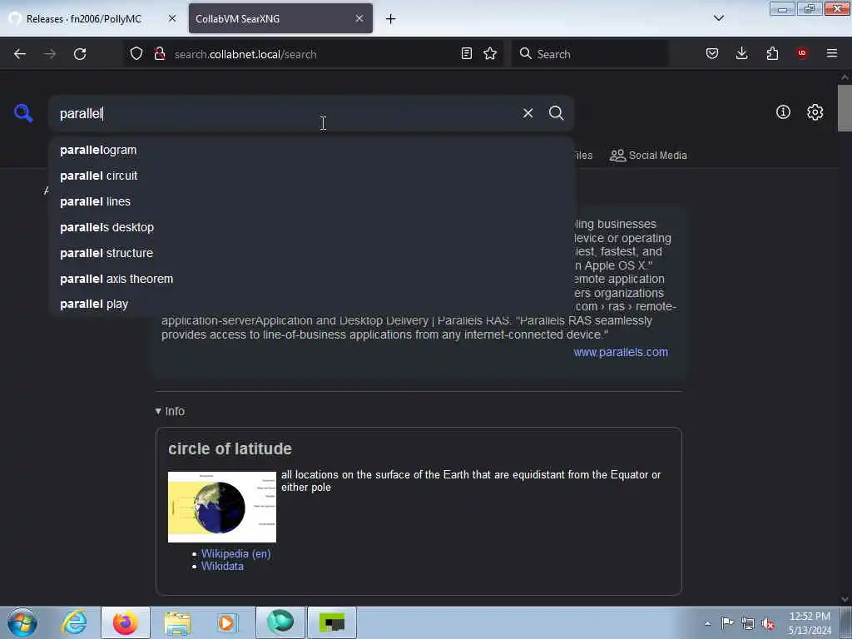Image resolution: width=852 pixels, height=639 pixels.
Task: Click the circle of latitude globe image
Action: (x=222, y=507)
